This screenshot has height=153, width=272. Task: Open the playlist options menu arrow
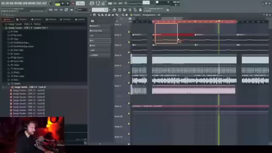tap(91, 15)
